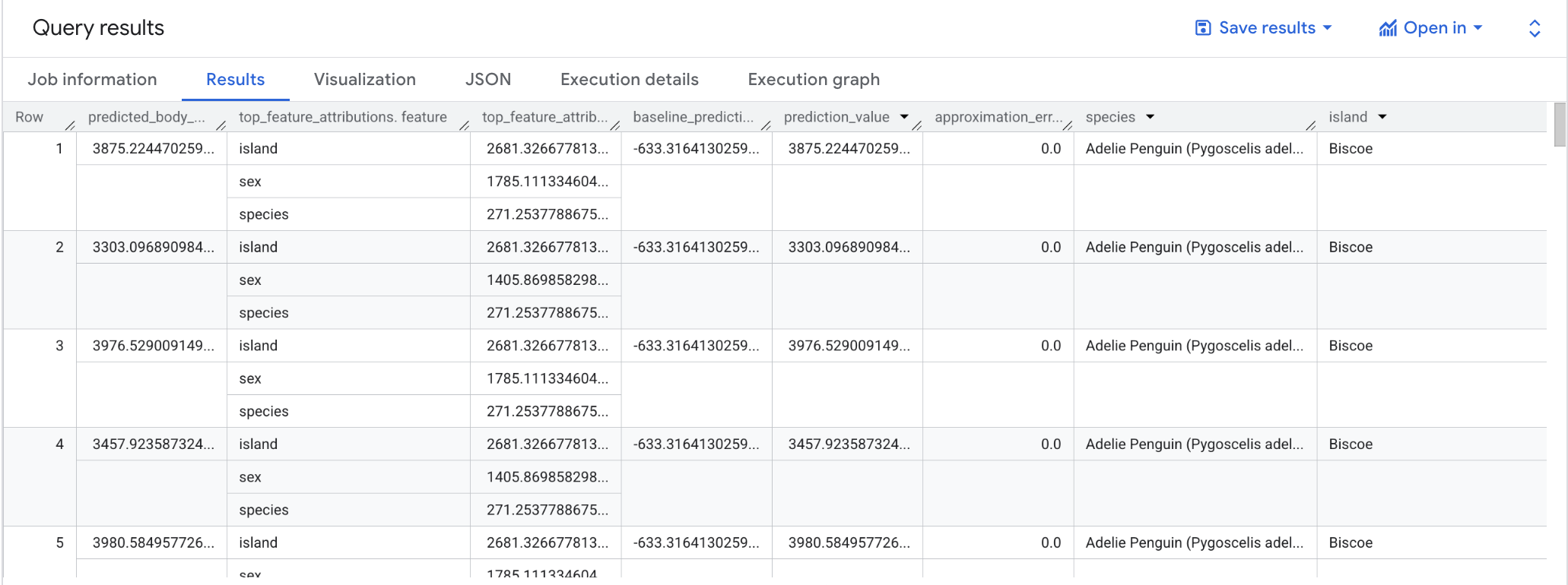Switch to the Job information tab
The width and height of the screenshot is (1568, 585).
[x=92, y=79]
